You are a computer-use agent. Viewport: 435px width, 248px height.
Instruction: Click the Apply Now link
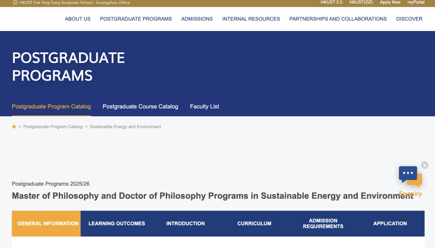[390, 2]
